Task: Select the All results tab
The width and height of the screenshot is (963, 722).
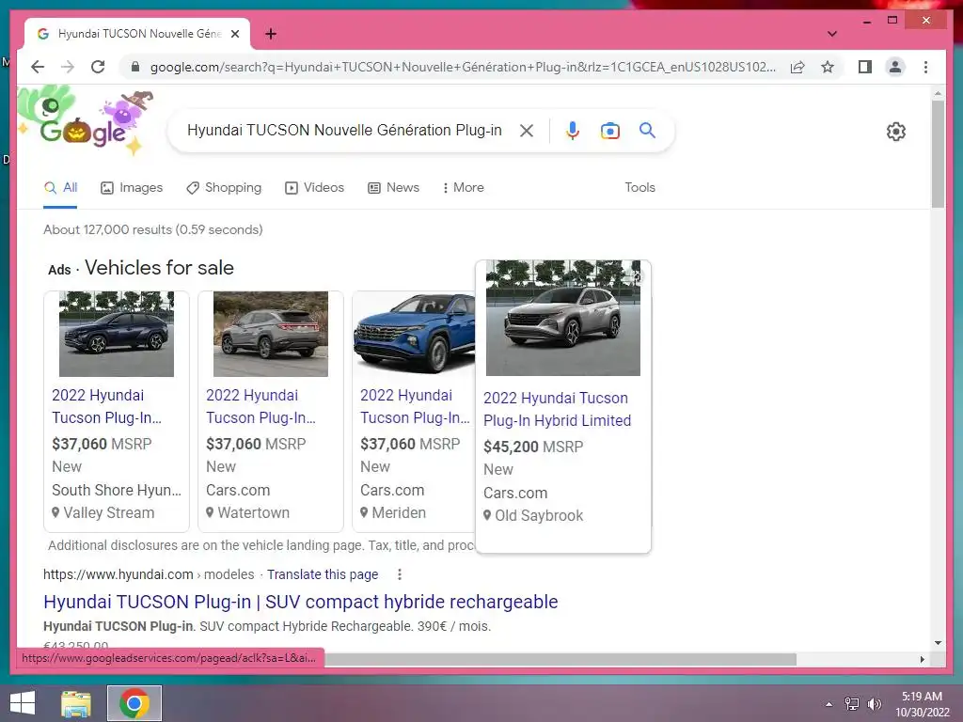Action: tap(61, 188)
